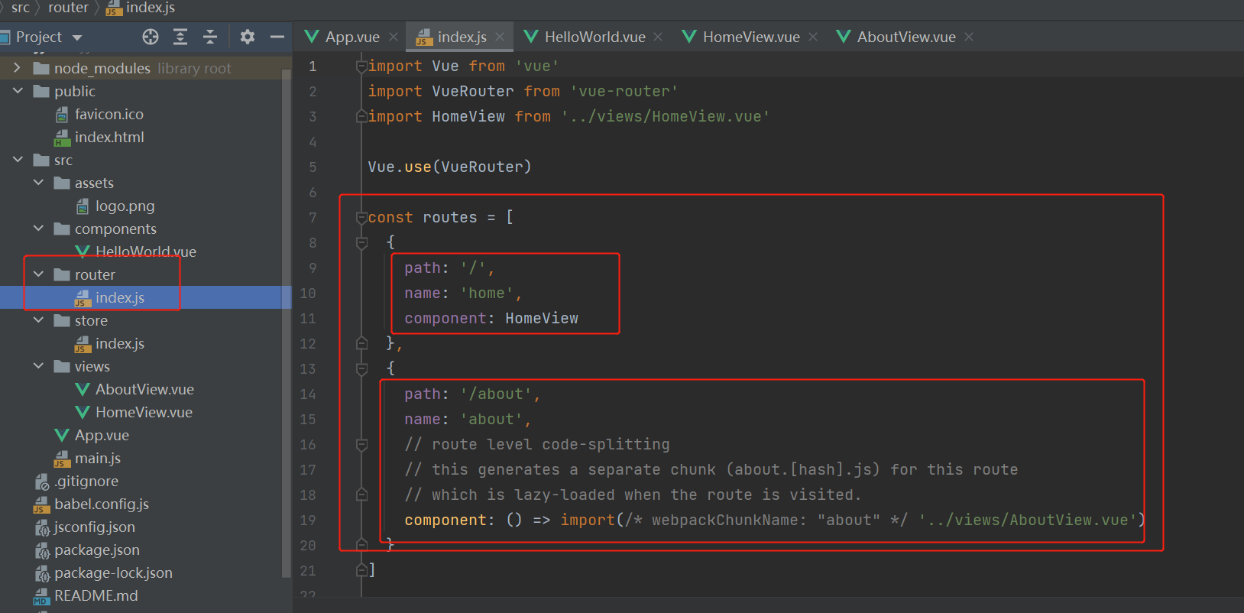Screen dimensions: 1244x613
Task: Collapse the router folder
Action: (38, 274)
